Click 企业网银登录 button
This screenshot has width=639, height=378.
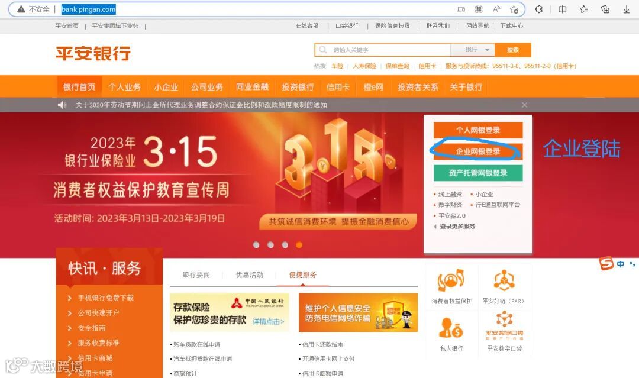(x=477, y=151)
